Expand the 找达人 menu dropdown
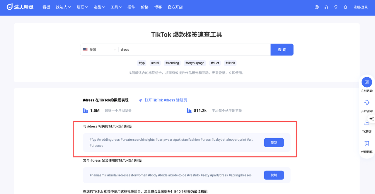This screenshot has height=194, width=375. coord(63,7)
